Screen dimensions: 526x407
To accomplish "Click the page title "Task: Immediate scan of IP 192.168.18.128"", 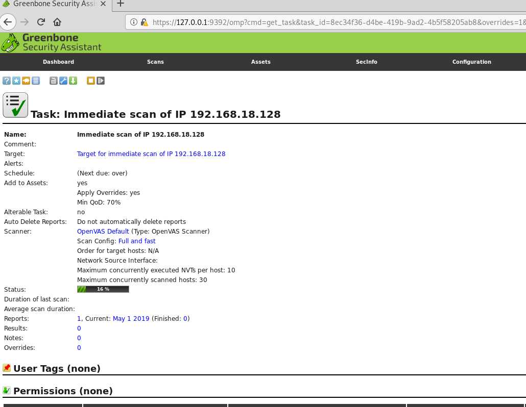I will pyautogui.click(x=155, y=114).
